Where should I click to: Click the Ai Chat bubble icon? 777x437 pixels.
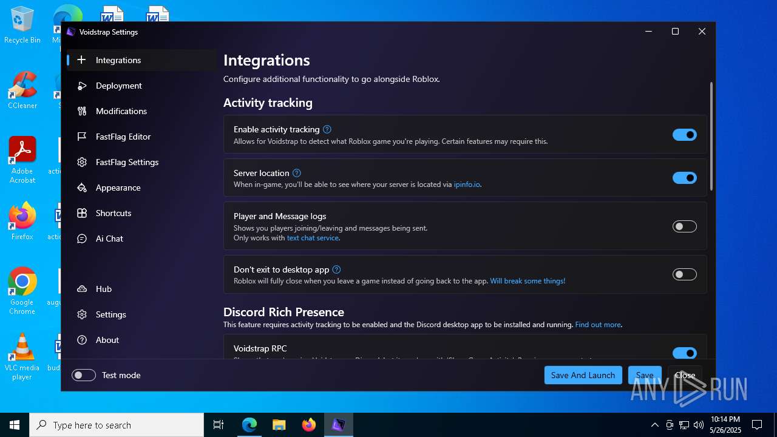pos(82,239)
